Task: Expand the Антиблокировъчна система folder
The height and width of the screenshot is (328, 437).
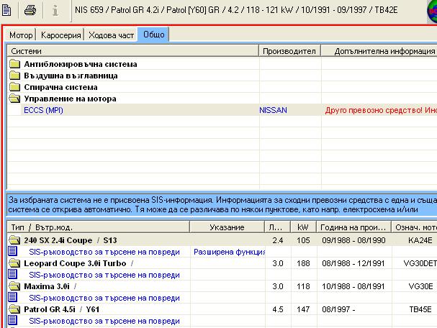Action: (x=14, y=64)
